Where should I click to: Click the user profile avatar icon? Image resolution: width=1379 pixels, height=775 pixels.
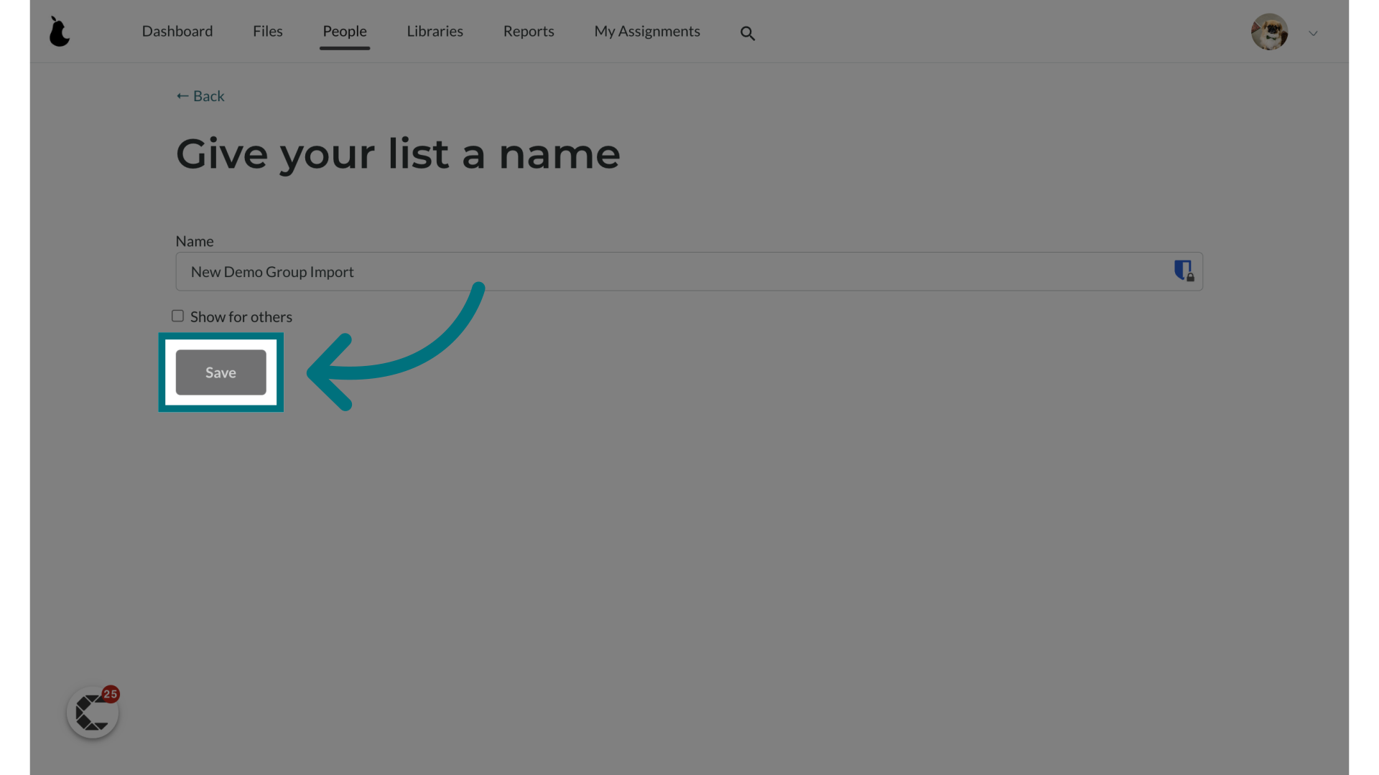pyautogui.click(x=1269, y=32)
